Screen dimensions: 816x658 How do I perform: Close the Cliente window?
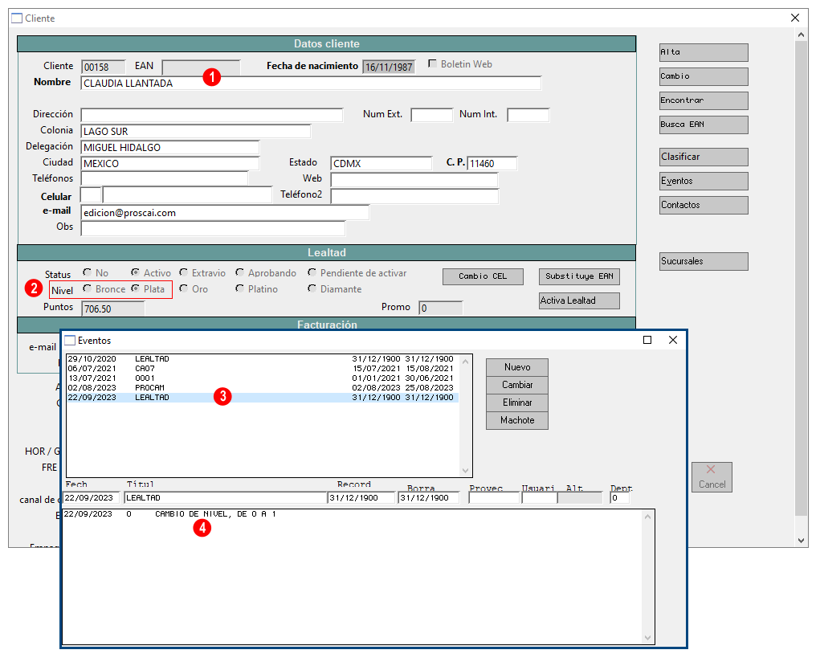pyautogui.click(x=794, y=18)
